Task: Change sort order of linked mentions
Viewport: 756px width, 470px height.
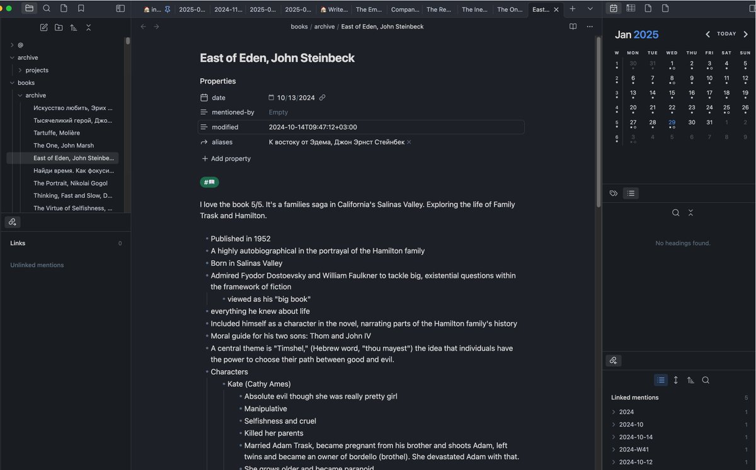Action: click(690, 380)
